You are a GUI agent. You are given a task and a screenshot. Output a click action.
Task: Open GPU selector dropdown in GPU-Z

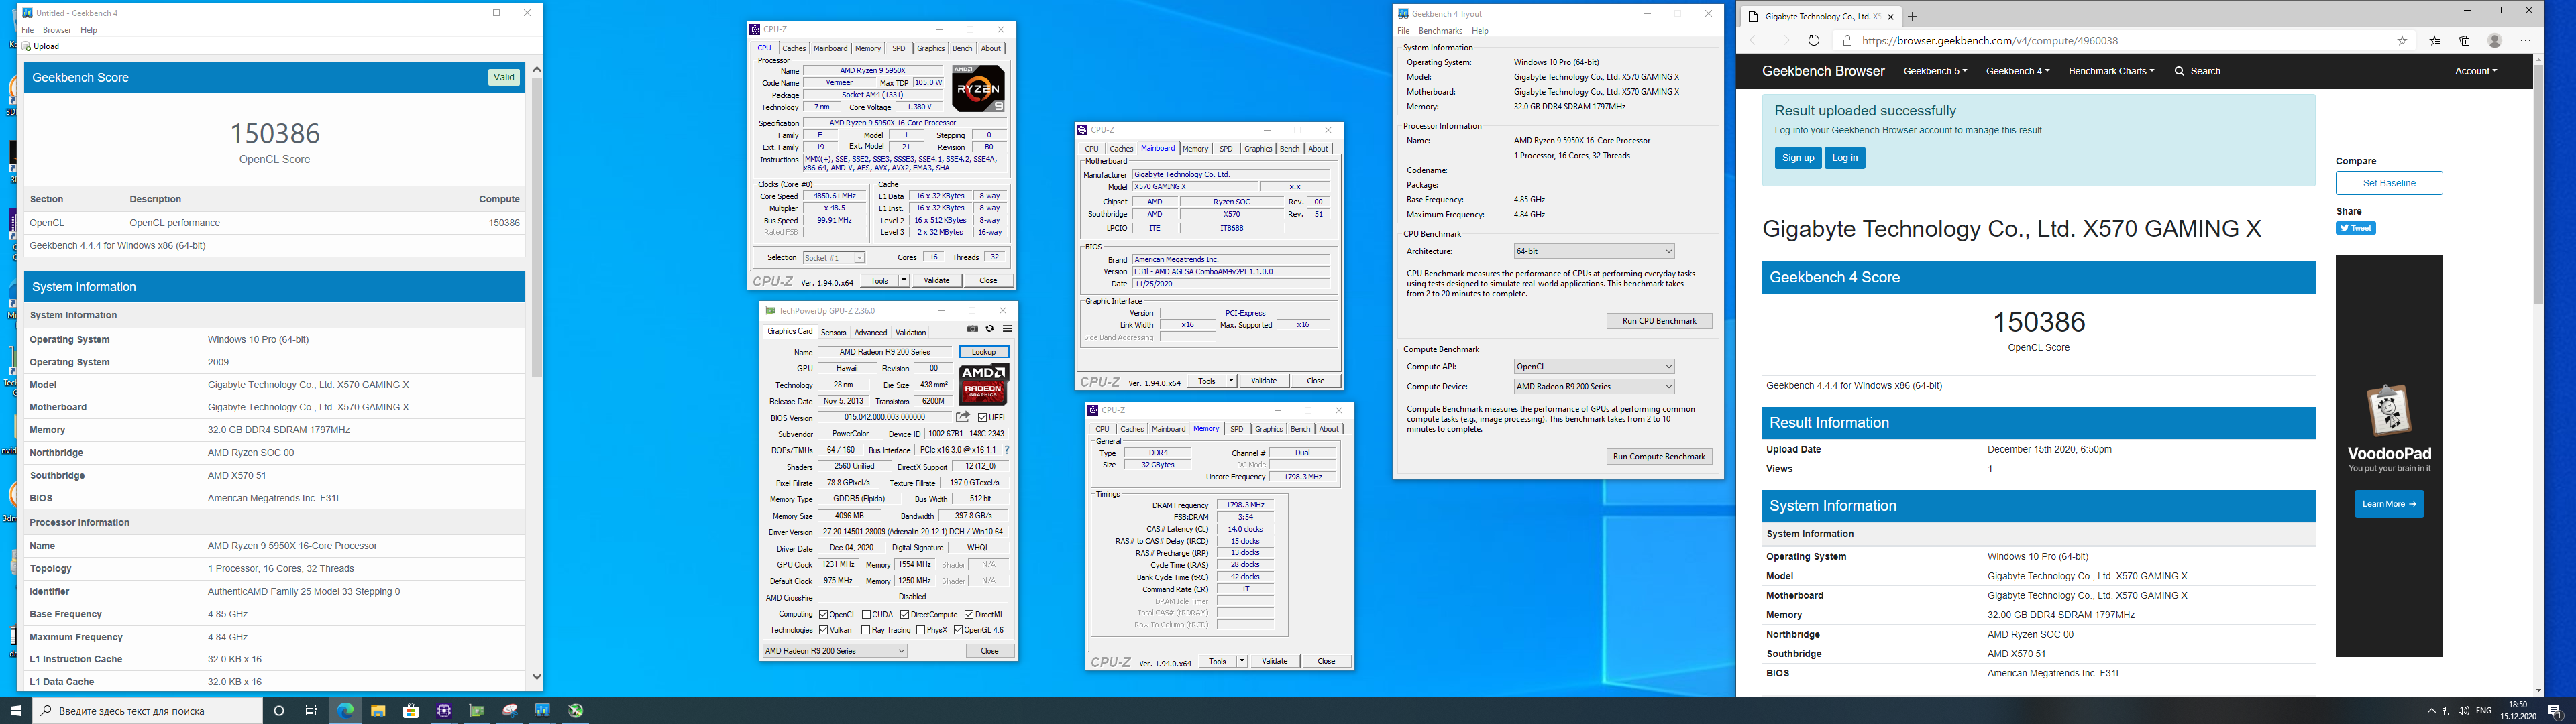835,651
